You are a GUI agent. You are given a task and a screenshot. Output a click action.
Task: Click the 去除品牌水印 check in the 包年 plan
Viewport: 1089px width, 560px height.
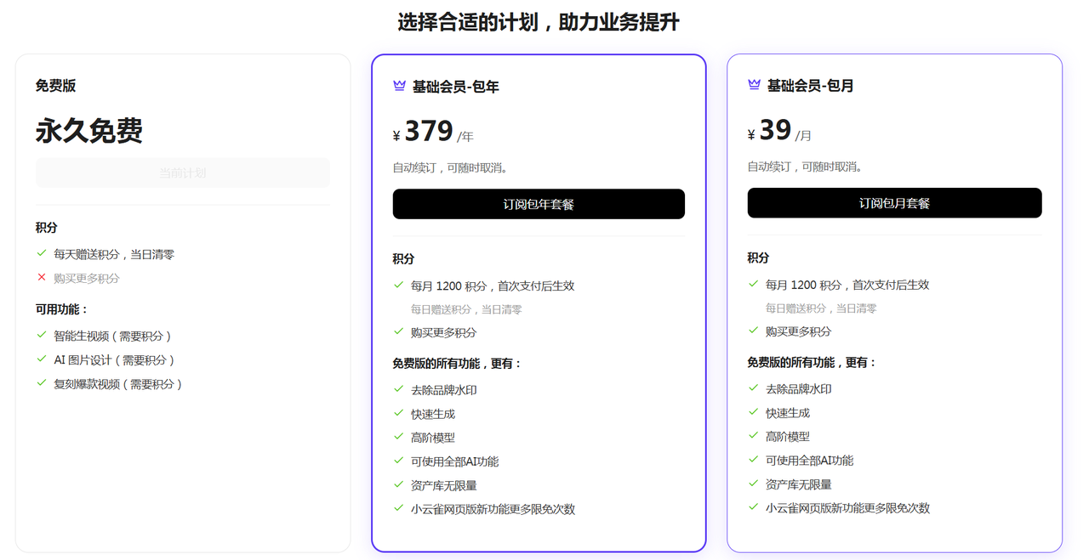click(x=398, y=389)
